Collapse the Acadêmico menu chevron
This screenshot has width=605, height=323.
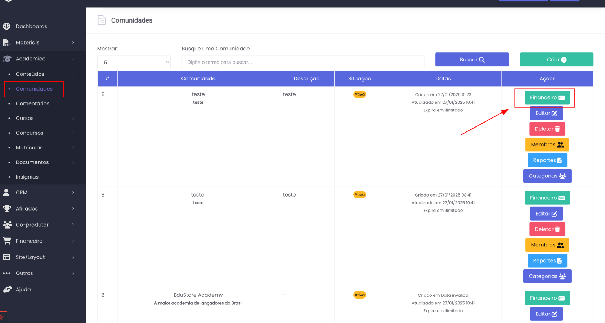click(73, 59)
